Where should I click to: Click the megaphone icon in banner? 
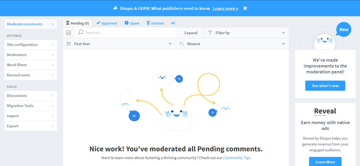(x=115, y=8)
